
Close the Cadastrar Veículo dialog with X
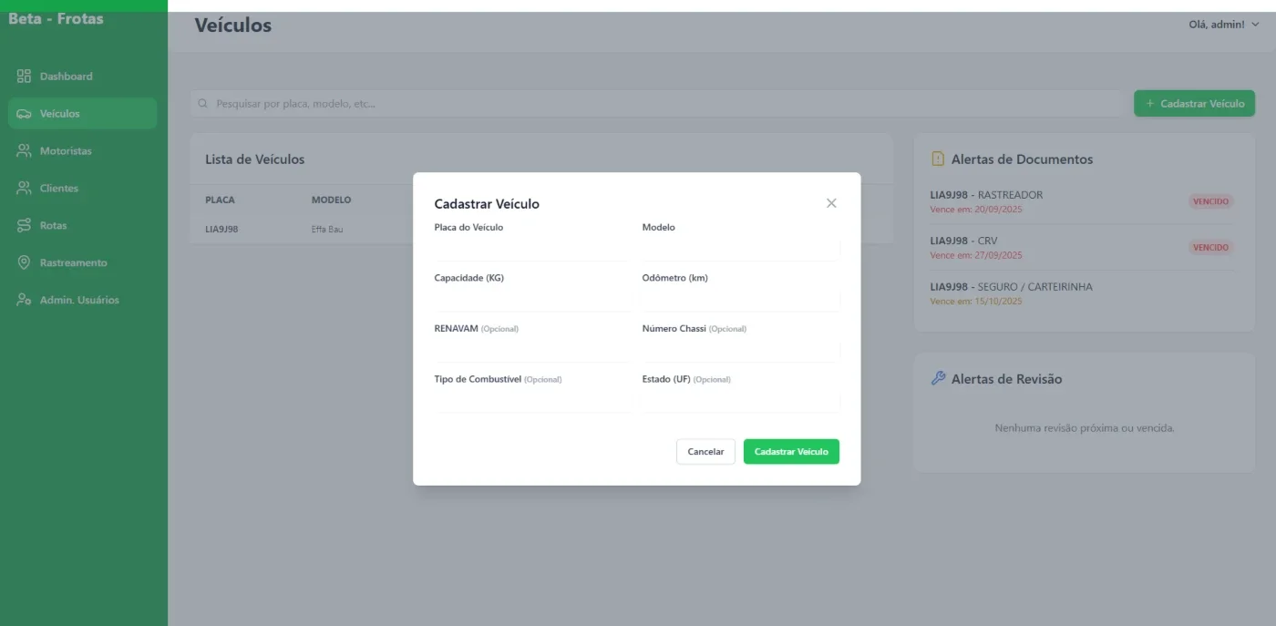point(831,203)
